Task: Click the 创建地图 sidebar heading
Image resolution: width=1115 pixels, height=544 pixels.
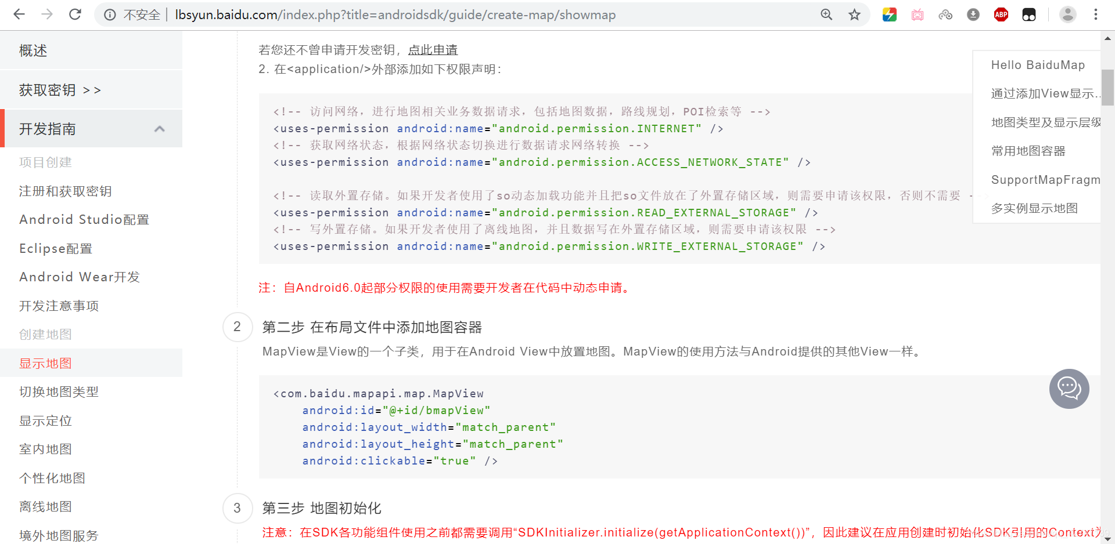Action: click(x=45, y=335)
